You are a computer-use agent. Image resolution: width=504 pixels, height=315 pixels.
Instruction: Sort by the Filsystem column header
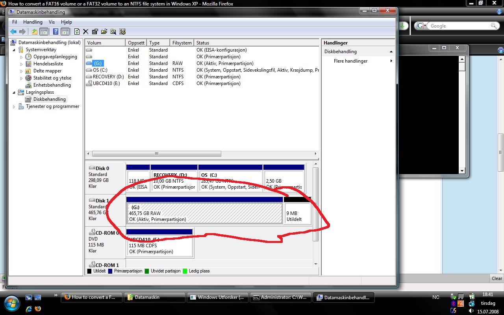tap(182, 43)
